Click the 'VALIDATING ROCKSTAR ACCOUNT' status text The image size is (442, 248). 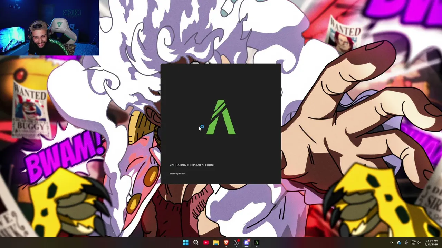click(192, 165)
